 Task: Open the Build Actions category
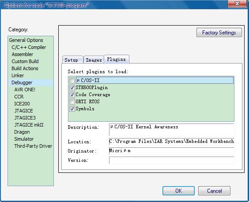point(25,68)
